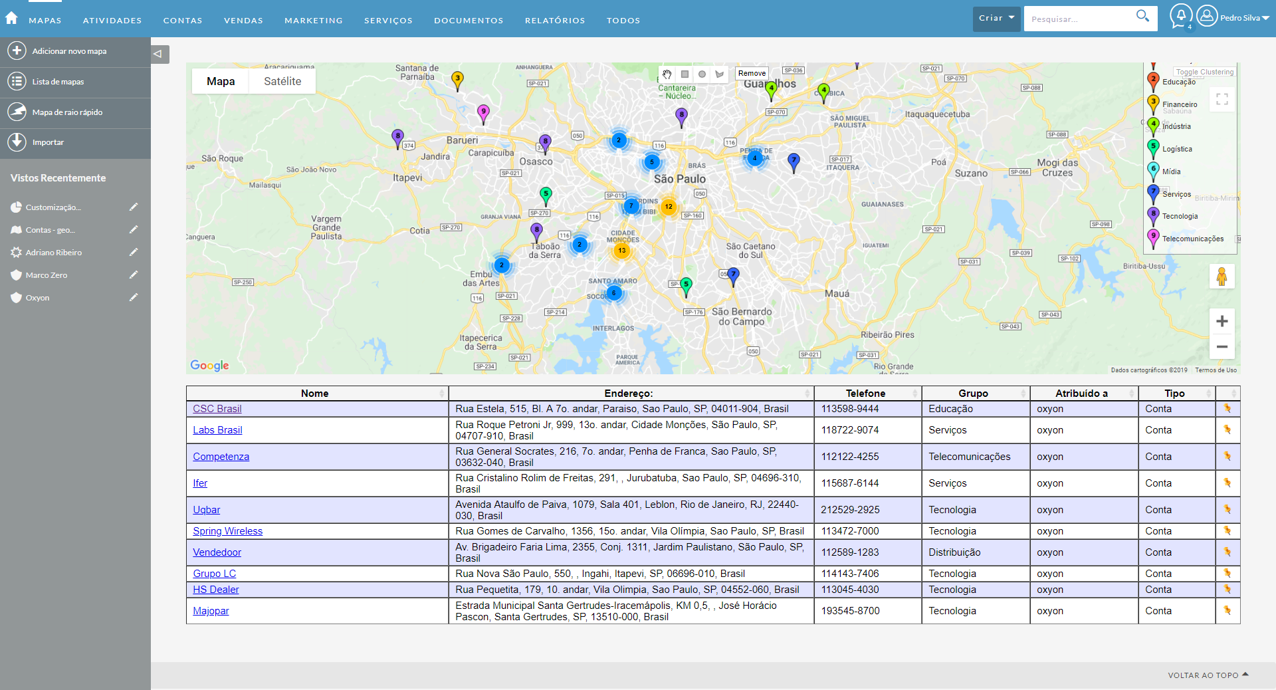1276x690 pixels.
Task: Click the Pesquisar search field
Action: [x=1080, y=19]
